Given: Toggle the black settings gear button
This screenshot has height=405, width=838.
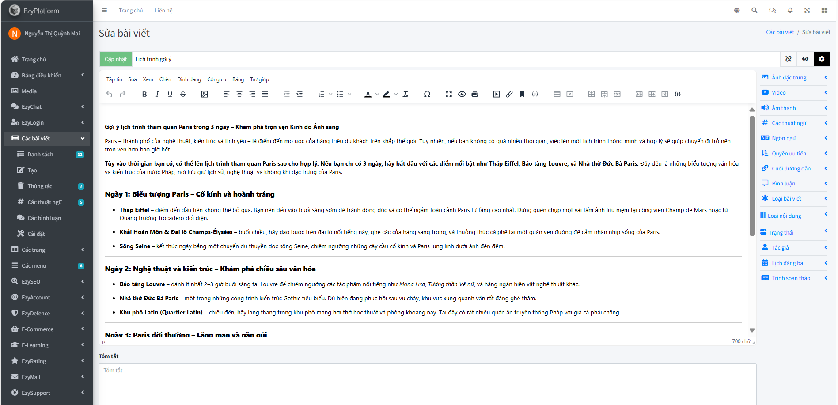Looking at the screenshot, I should 822,59.
